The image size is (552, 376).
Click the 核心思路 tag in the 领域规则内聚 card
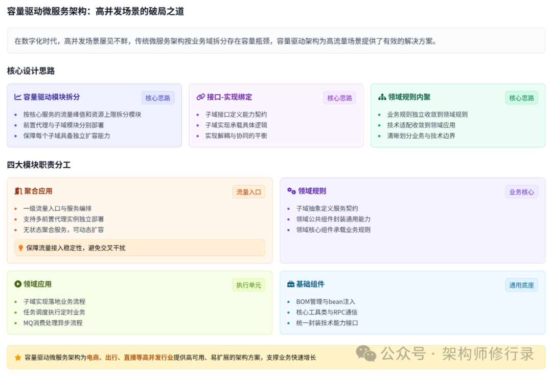click(x=521, y=98)
